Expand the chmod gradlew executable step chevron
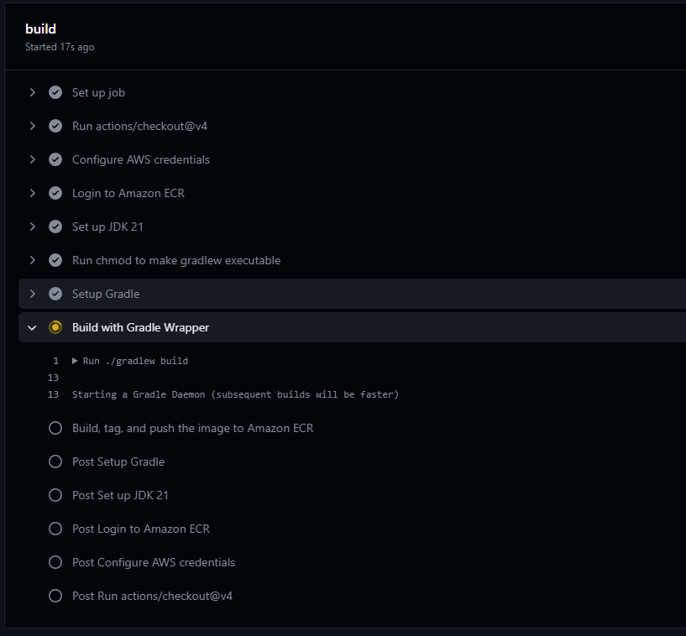686x636 pixels. pyautogui.click(x=33, y=260)
